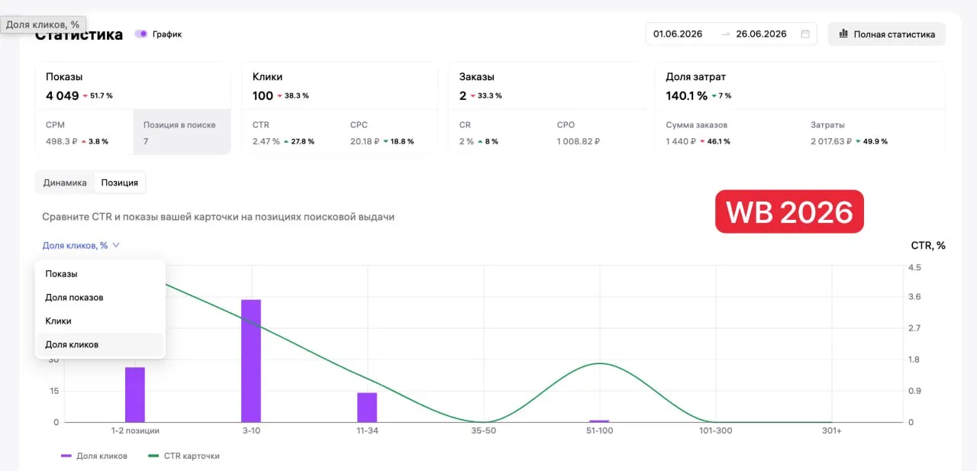Click bar chart icon in Полная статистика
This screenshot has width=977, height=471.
(843, 34)
